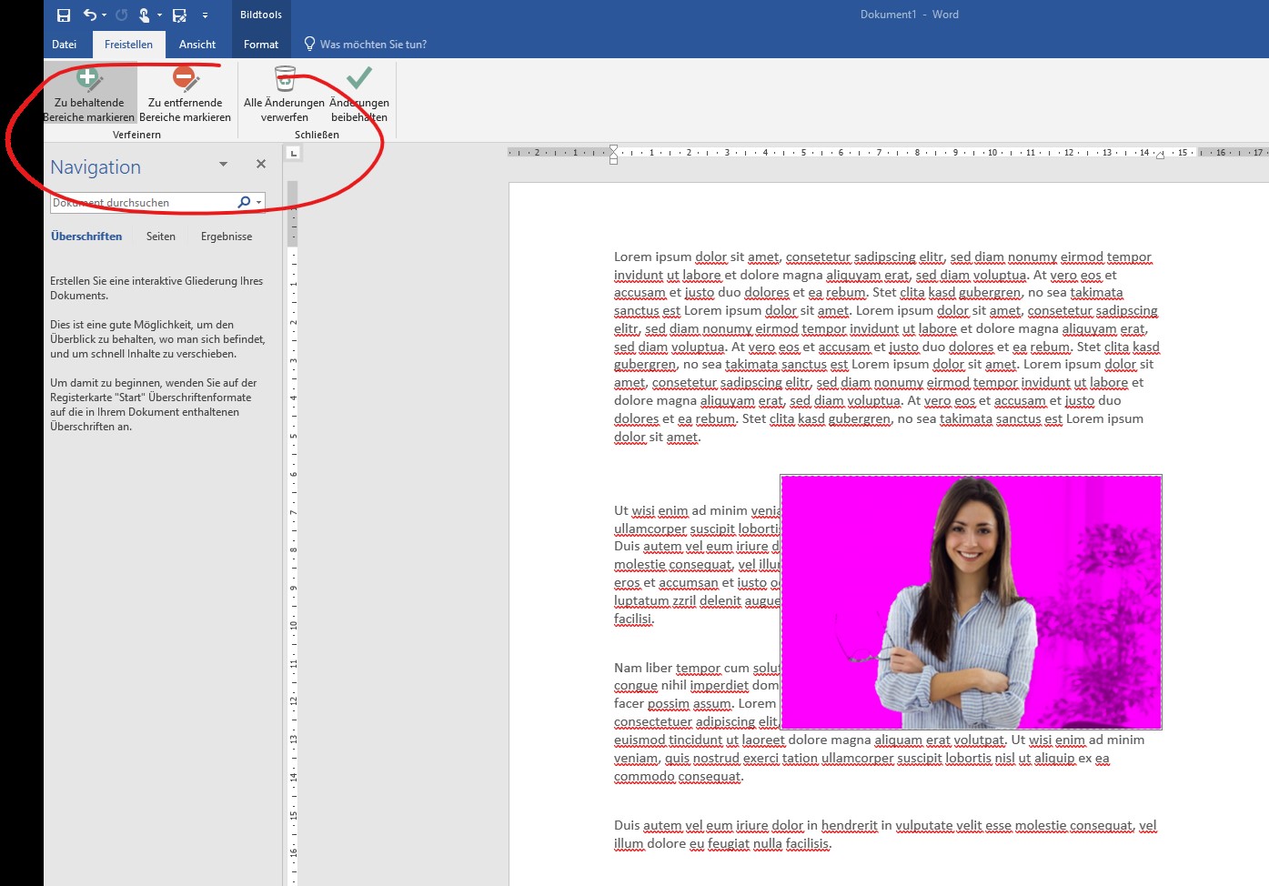Start a search with the Navigation magnifier icon
The image size is (1269, 886).
242,202
